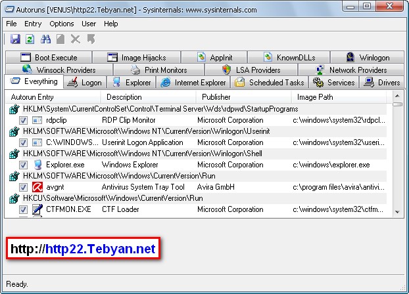The width and height of the screenshot is (409, 294).
Task: Switch to the Winsock Providers tab
Action: [59, 70]
